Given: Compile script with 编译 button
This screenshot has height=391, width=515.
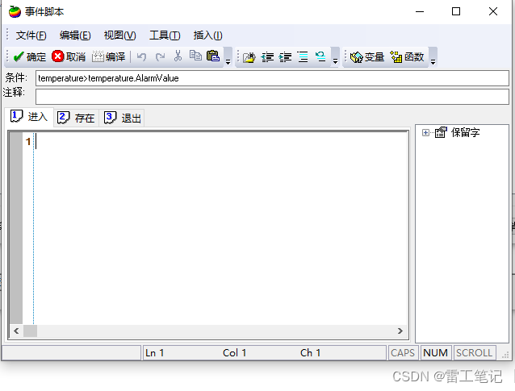Looking at the screenshot, I should pos(108,56).
